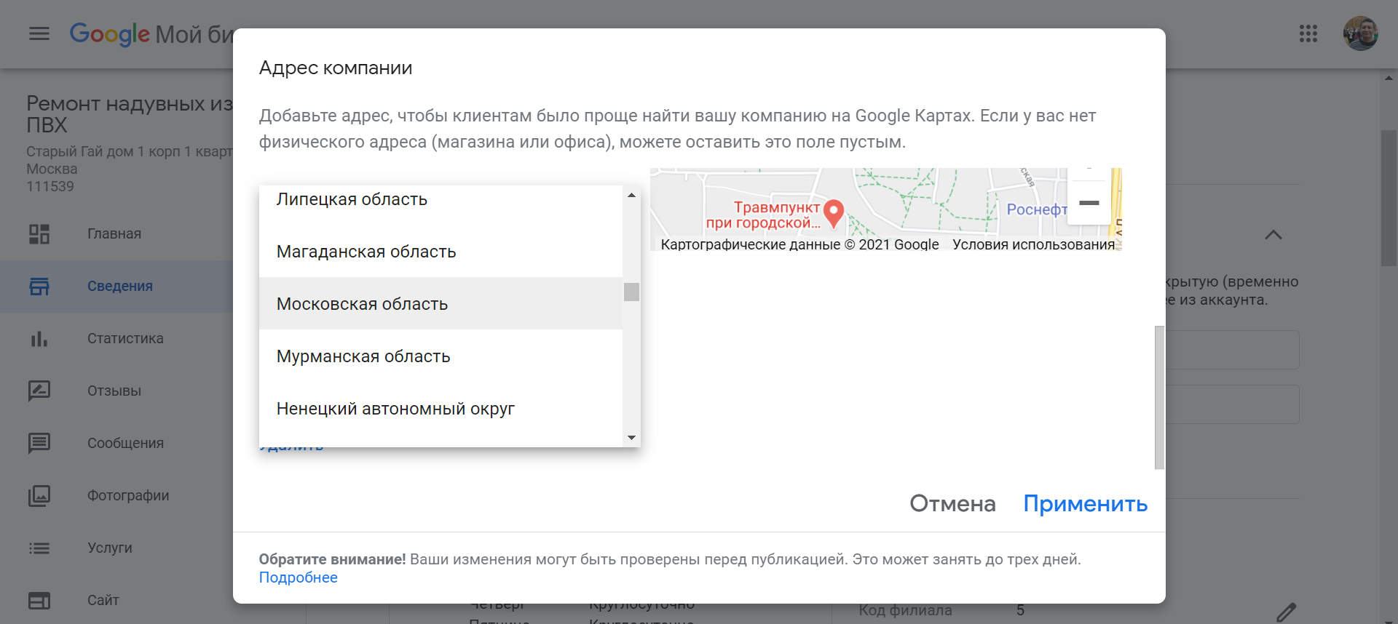Click the Услуги list icon
This screenshot has height=624, width=1398.
click(x=39, y=548)
